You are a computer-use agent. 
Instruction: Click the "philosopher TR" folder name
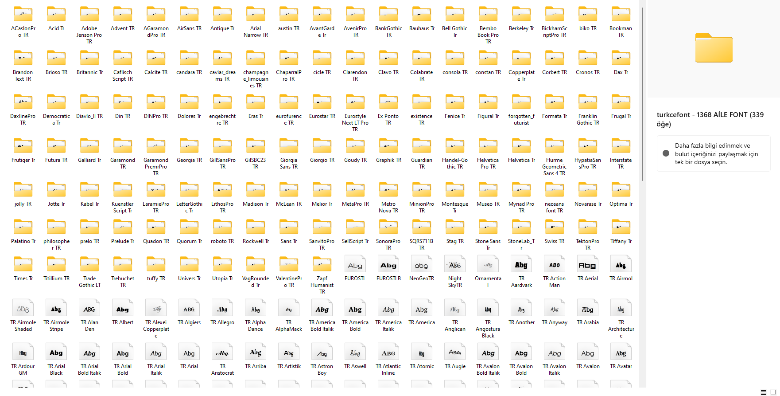[x=56, y=244]
